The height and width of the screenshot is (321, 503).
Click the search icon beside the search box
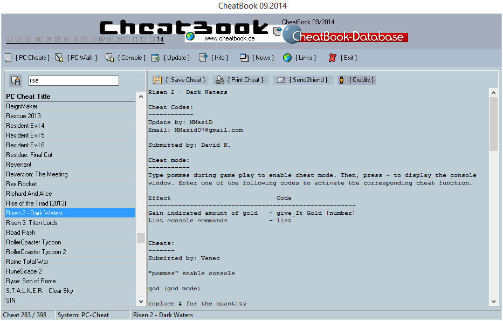[16, 81]
